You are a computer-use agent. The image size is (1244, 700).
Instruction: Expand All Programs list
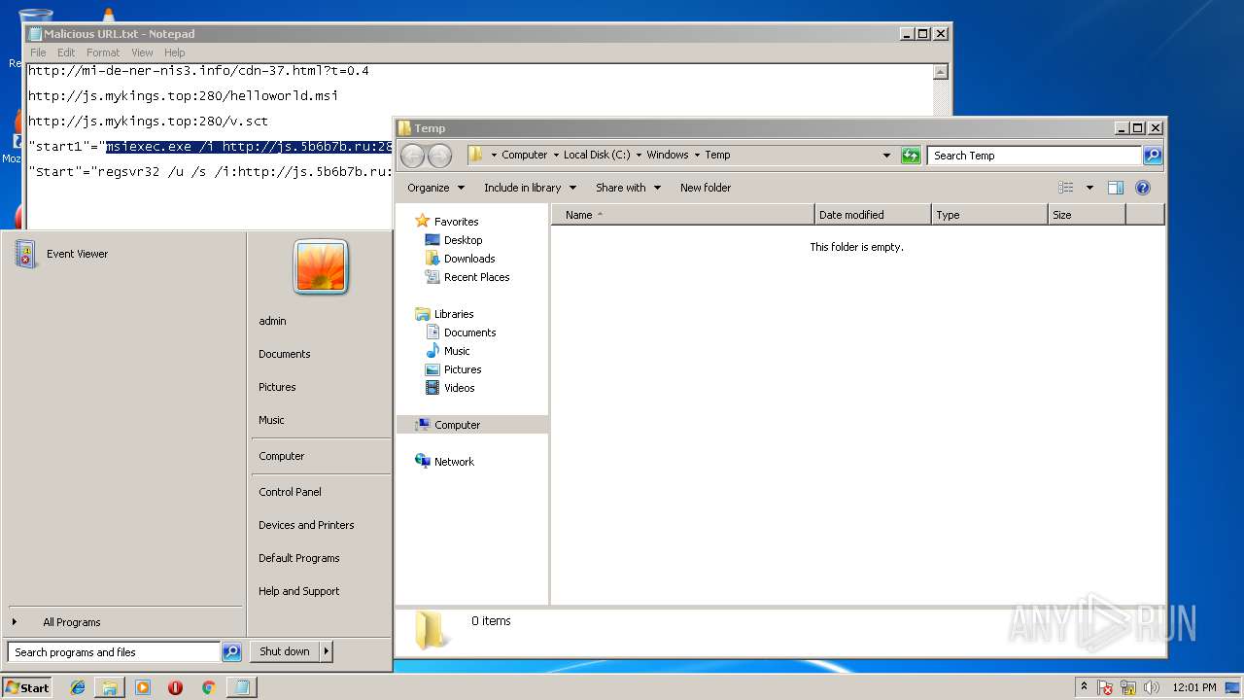71,622
